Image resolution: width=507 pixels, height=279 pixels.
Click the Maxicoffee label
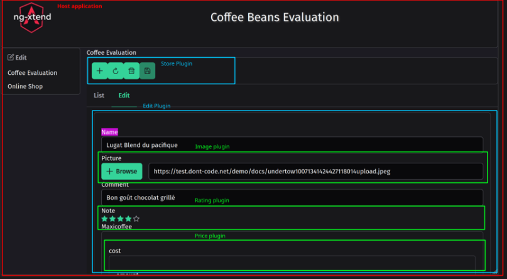tap(116, 227)
